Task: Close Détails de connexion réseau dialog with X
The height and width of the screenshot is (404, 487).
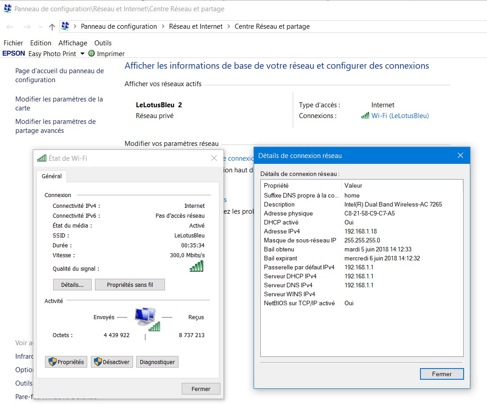Action: click(x=460, y=155)
